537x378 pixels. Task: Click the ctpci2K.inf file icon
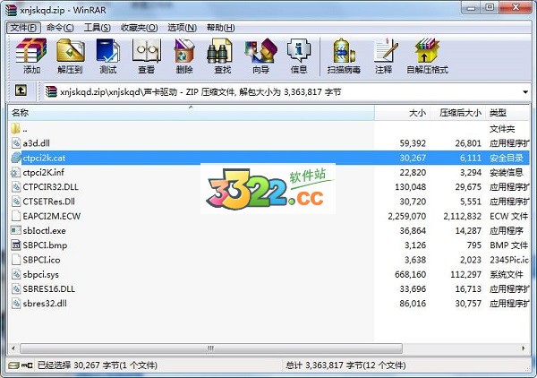tap(16, 172)
